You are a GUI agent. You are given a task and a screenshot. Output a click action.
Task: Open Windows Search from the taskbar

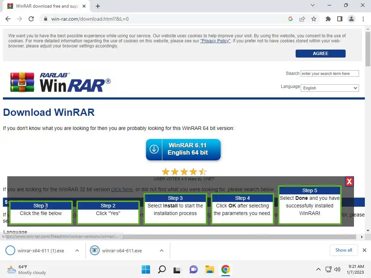(162, 269)
